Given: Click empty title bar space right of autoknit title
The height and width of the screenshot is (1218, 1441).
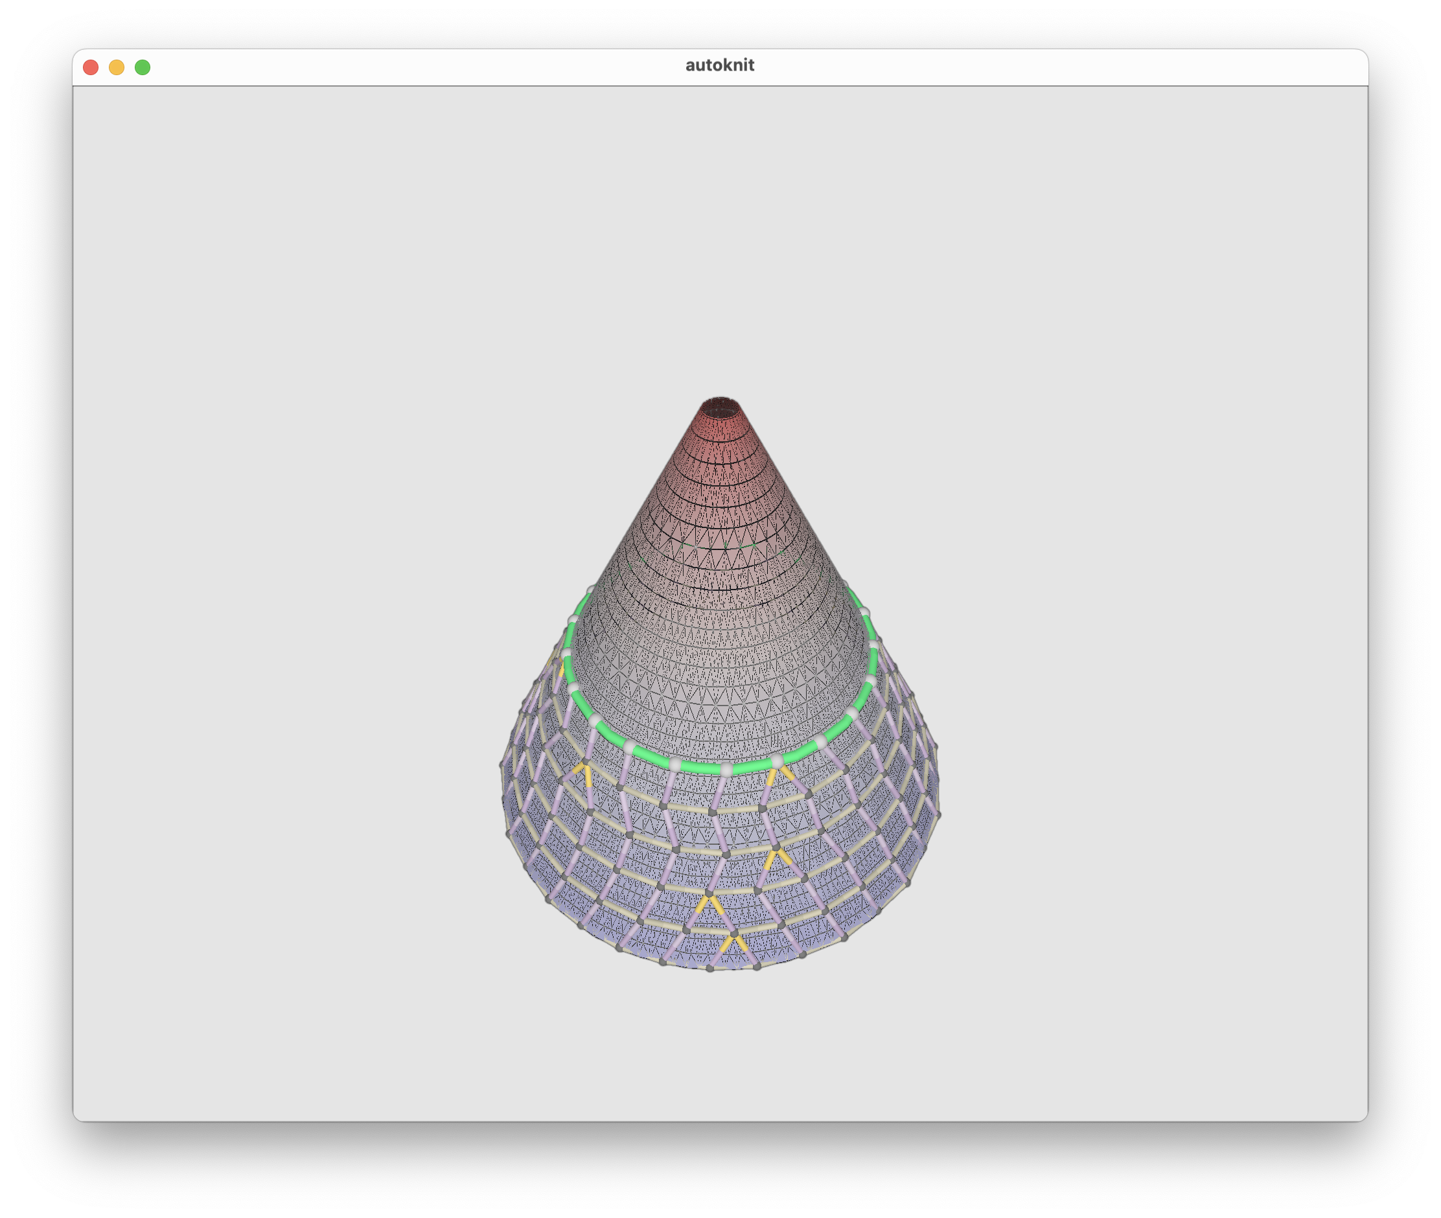Looking at the screenshot, I should 1035,67.
